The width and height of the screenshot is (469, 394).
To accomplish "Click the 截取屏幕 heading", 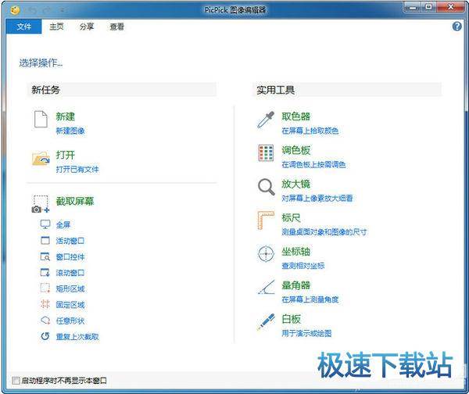I will tap(75, 201).
